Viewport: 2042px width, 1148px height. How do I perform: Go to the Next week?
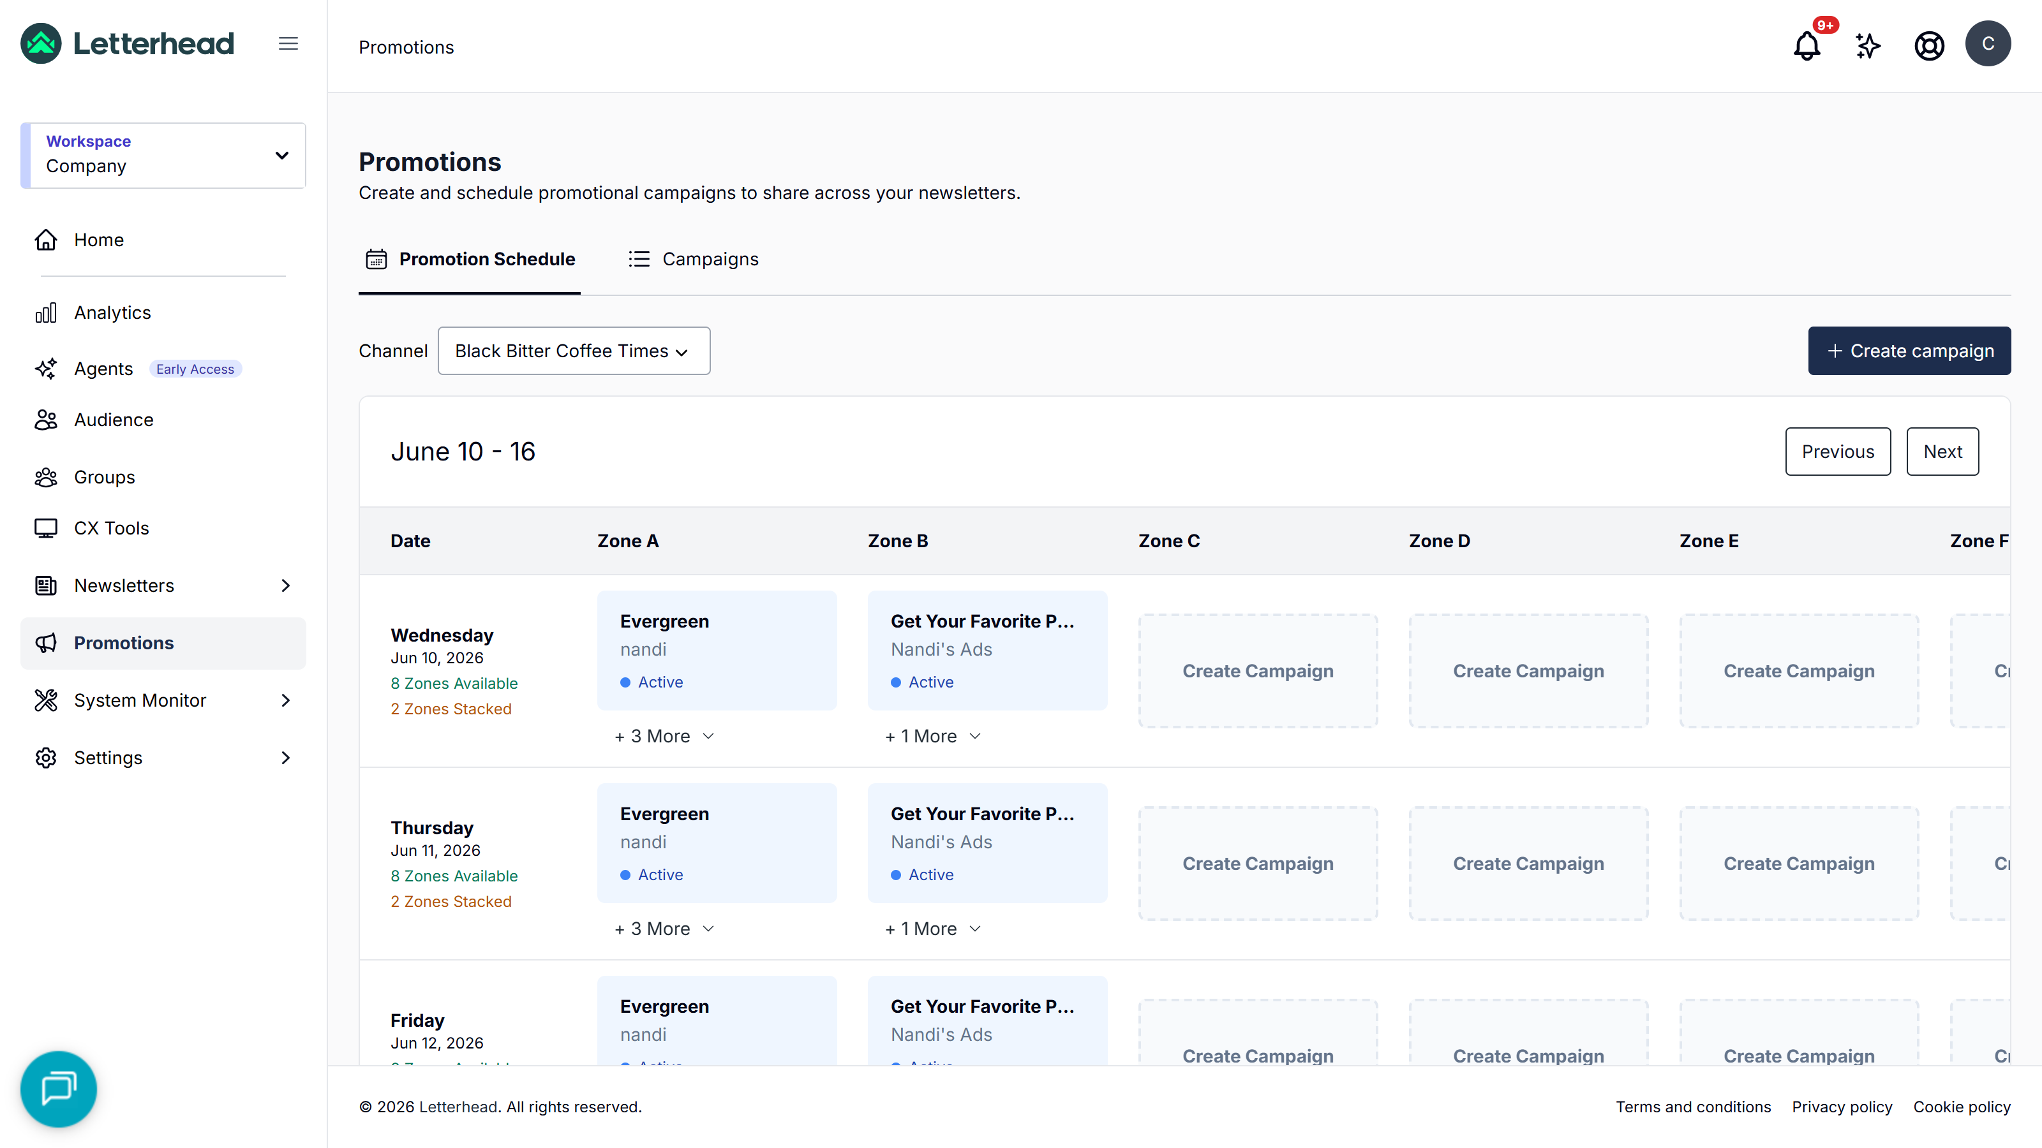pos(1942,452)
